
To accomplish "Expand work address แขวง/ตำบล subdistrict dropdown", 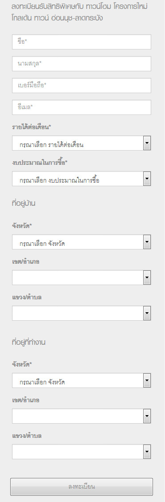I will point(81,452).
